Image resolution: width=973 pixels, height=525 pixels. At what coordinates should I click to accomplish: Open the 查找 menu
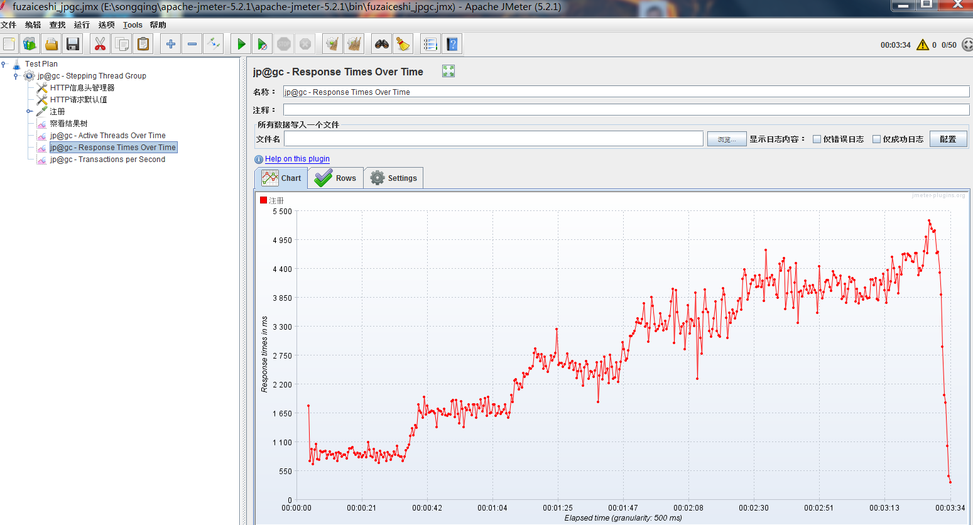coord(57,25)
